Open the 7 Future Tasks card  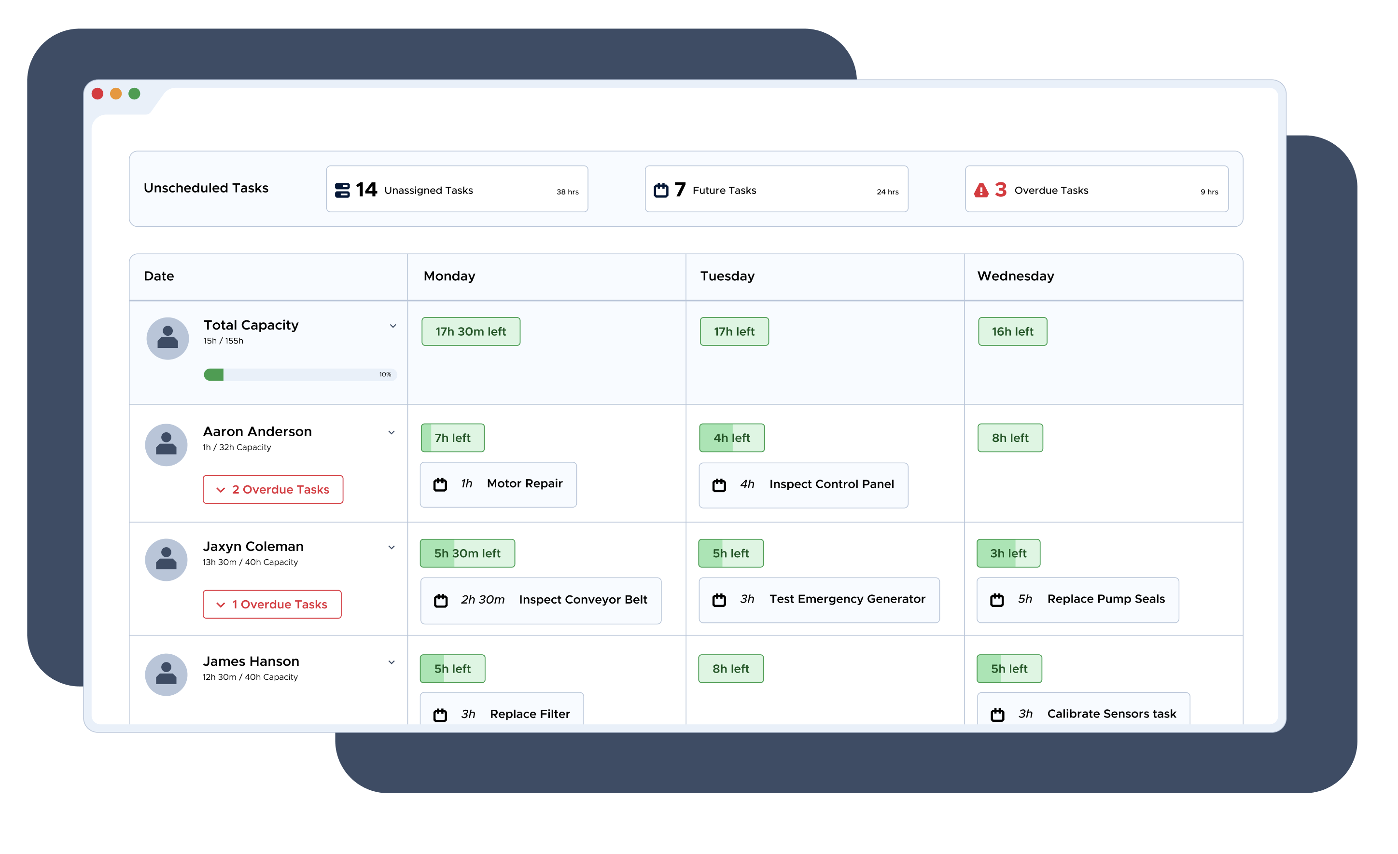point(776,189)
